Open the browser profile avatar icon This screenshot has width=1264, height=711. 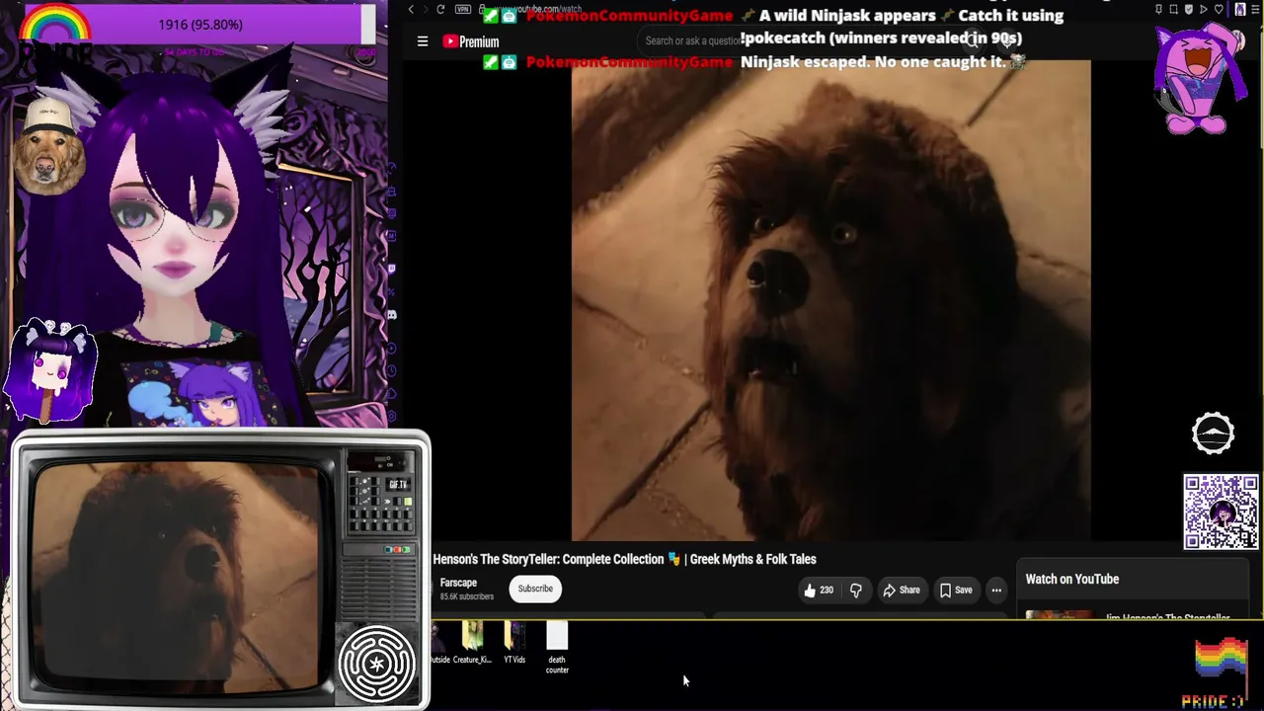coord(1240,10)
